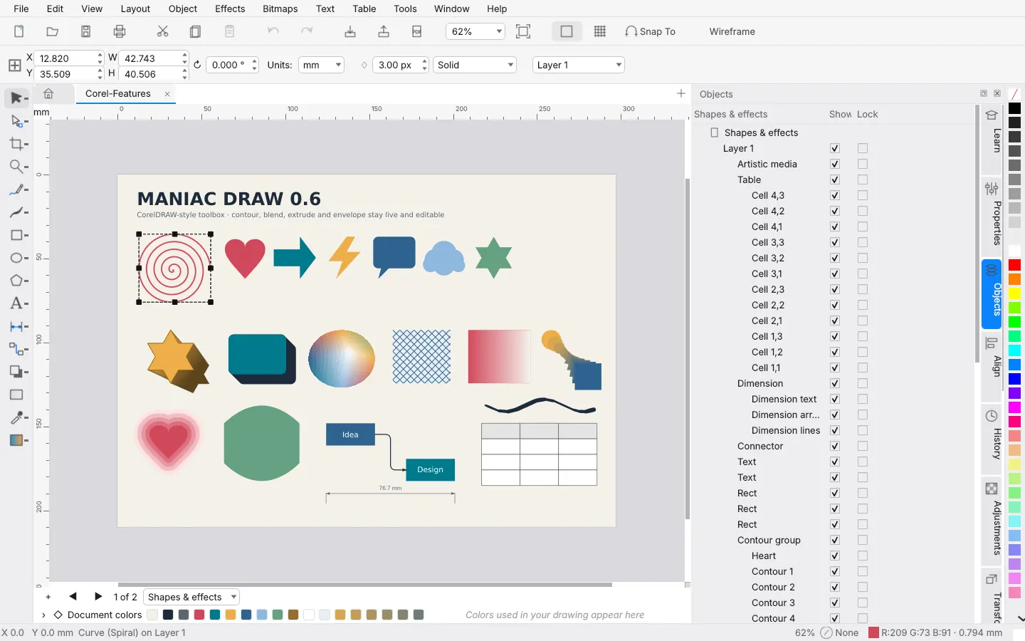This screenshot has width=1025, height=641.
Task: Toggle the grid display icon
Action: pos(600,31)
